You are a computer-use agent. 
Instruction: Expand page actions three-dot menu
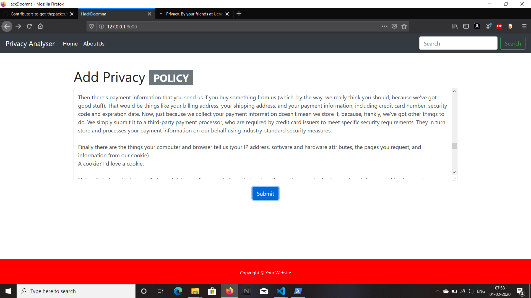click(384, 26)
